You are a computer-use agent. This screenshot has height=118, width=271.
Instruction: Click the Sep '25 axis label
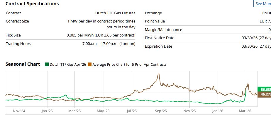[x=160, y=111]
